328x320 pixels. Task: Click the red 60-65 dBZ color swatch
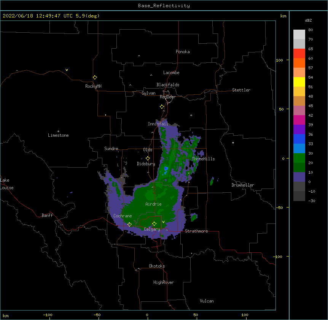299,54
